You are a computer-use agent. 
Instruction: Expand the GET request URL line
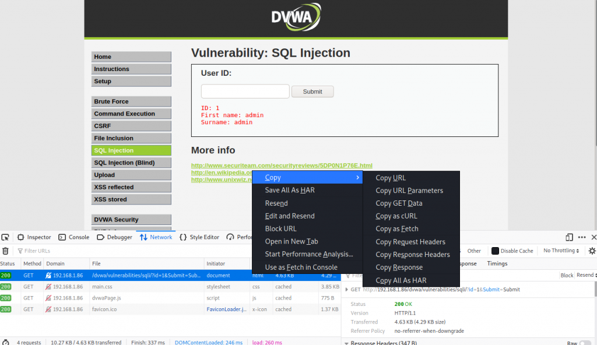point(346,290)
